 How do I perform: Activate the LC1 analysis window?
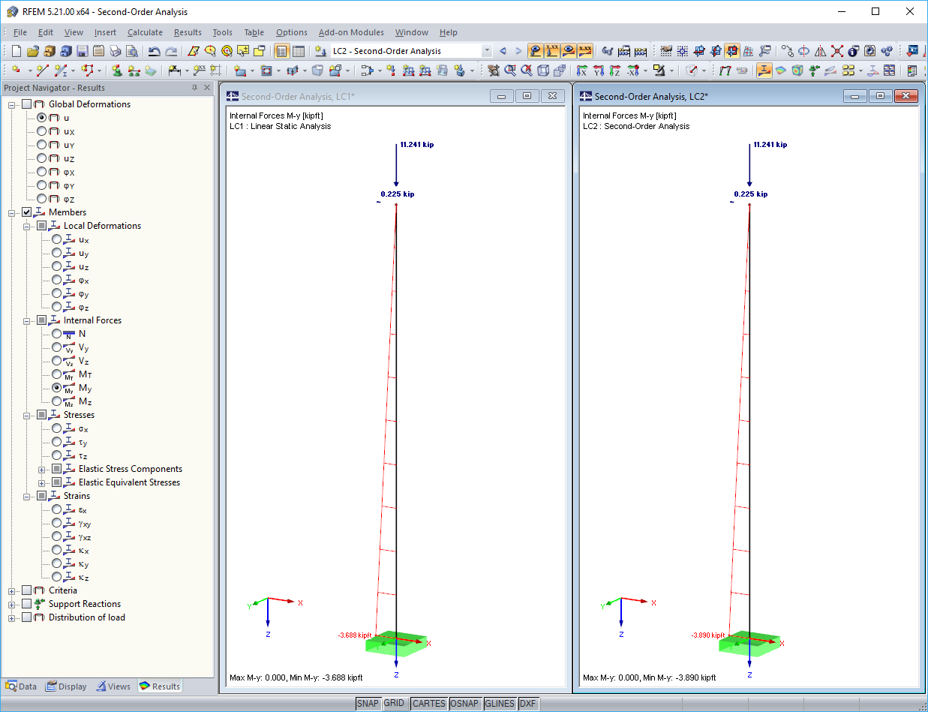[x=338, y=96]
